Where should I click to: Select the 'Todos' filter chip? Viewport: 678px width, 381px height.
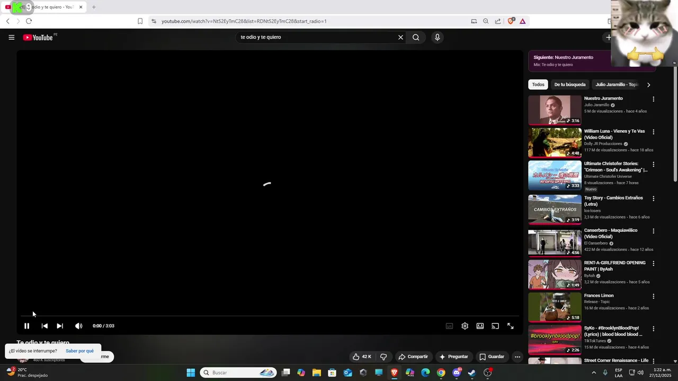(x=538, y=85)
